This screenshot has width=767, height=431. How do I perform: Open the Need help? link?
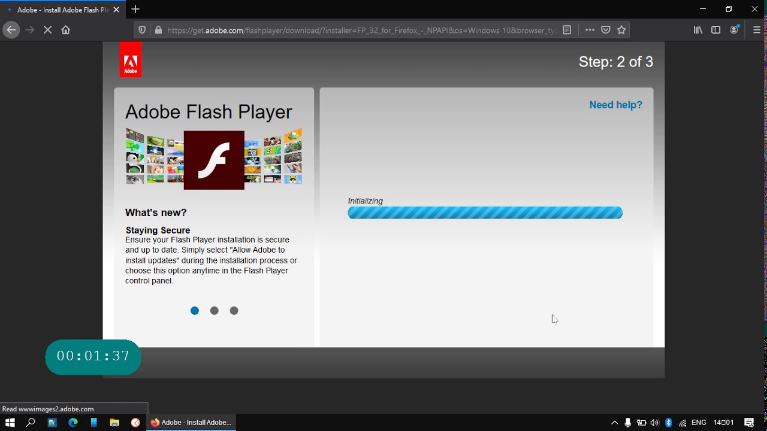(x=615, y=105)
